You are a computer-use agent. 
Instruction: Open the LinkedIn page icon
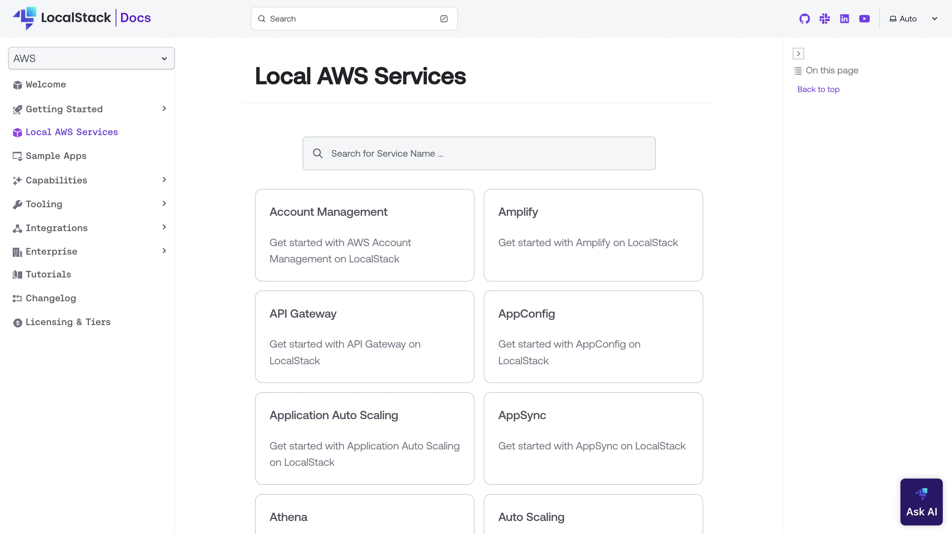coord(845,19)
